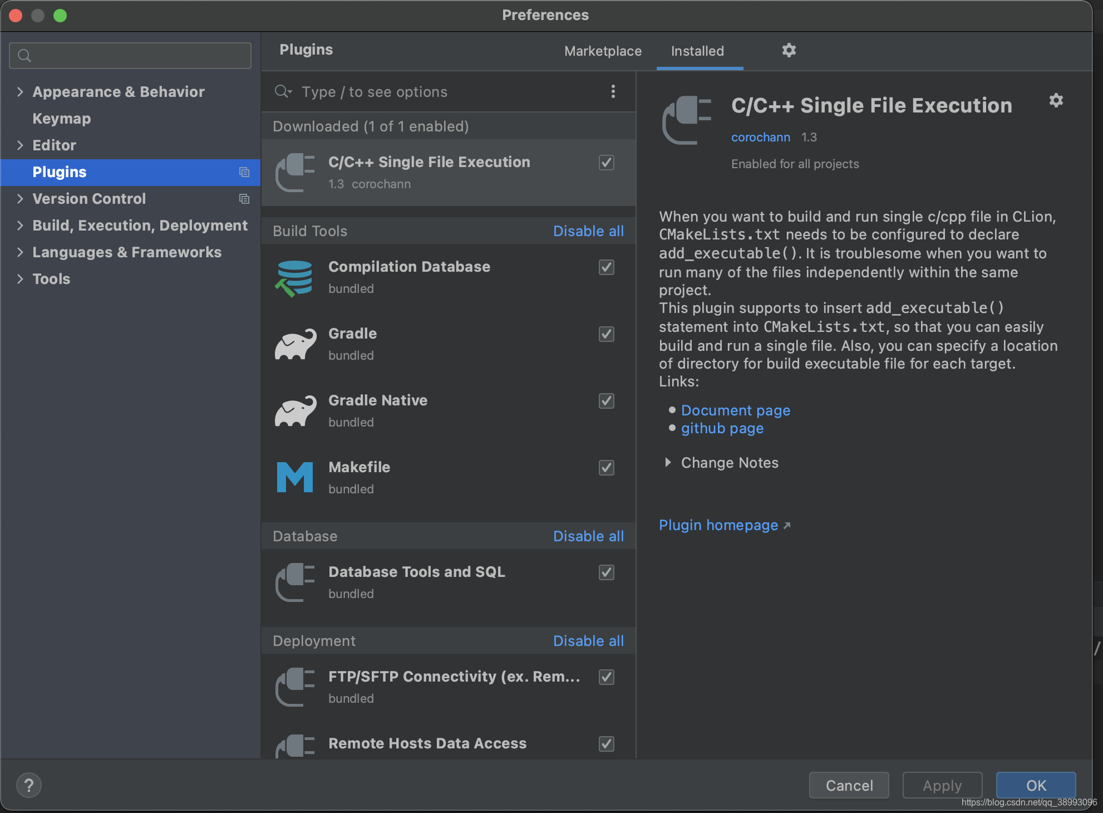Click the Gradle elephant icon

[x=295, y=345]
